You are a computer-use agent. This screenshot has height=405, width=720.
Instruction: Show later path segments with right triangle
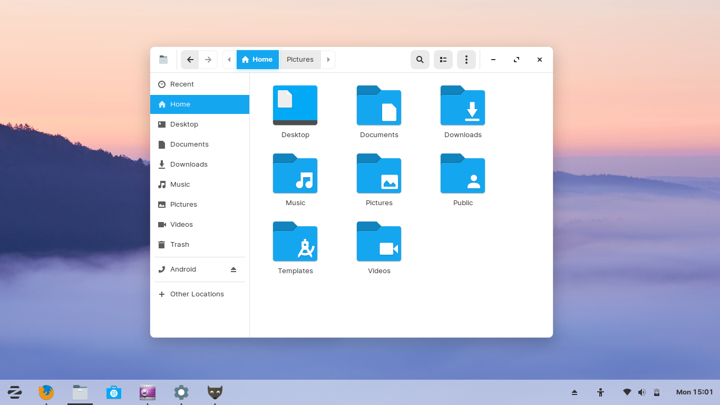[328, 60]
